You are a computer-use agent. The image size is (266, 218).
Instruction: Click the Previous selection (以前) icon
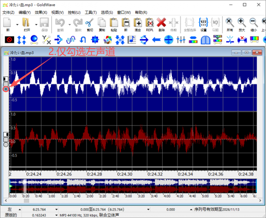click(216, 23)
